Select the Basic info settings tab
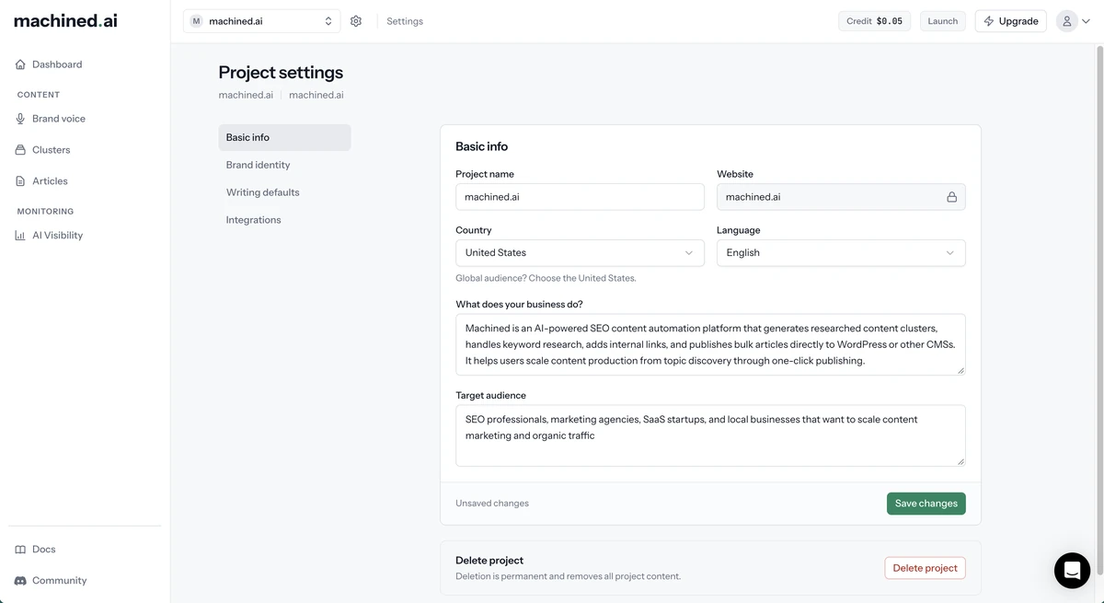This screenshot has height=603, width=1104. pos(284,137)
